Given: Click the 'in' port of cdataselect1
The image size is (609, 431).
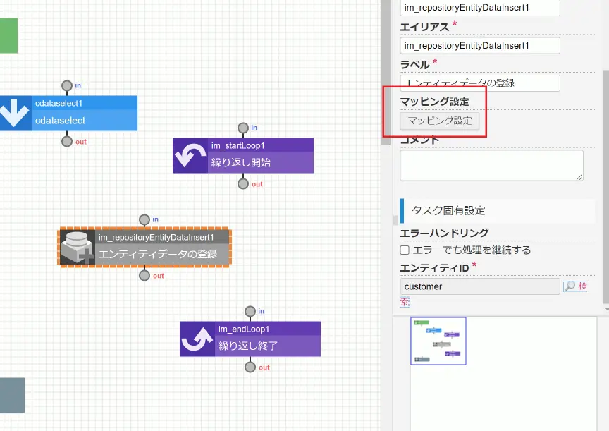Looking at the screenshot, I should (67, 85).
